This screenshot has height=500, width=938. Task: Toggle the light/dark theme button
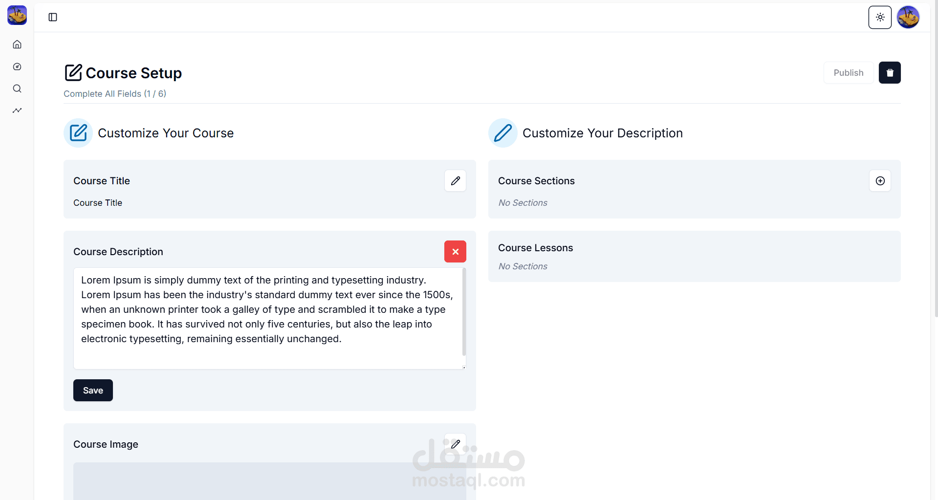(880, 17)
